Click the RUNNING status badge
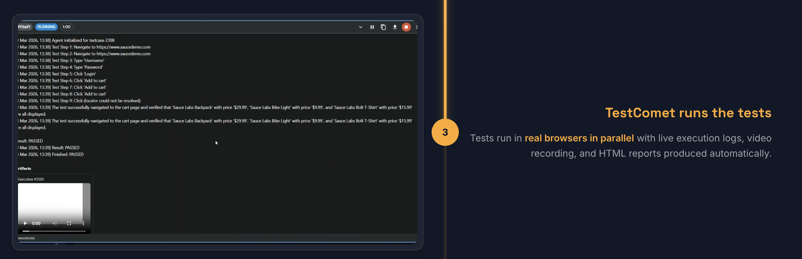Screen dimensions: 802x259 pyautogui.click(x=47, y=27)
